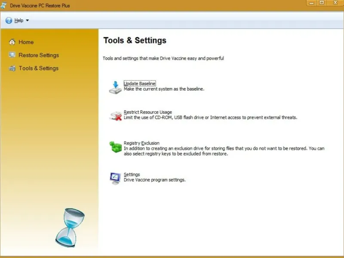The width and height of the screenshot is (344, 258).
Task: Click the Restore Settings monitor icon
Action: point(12,55)
